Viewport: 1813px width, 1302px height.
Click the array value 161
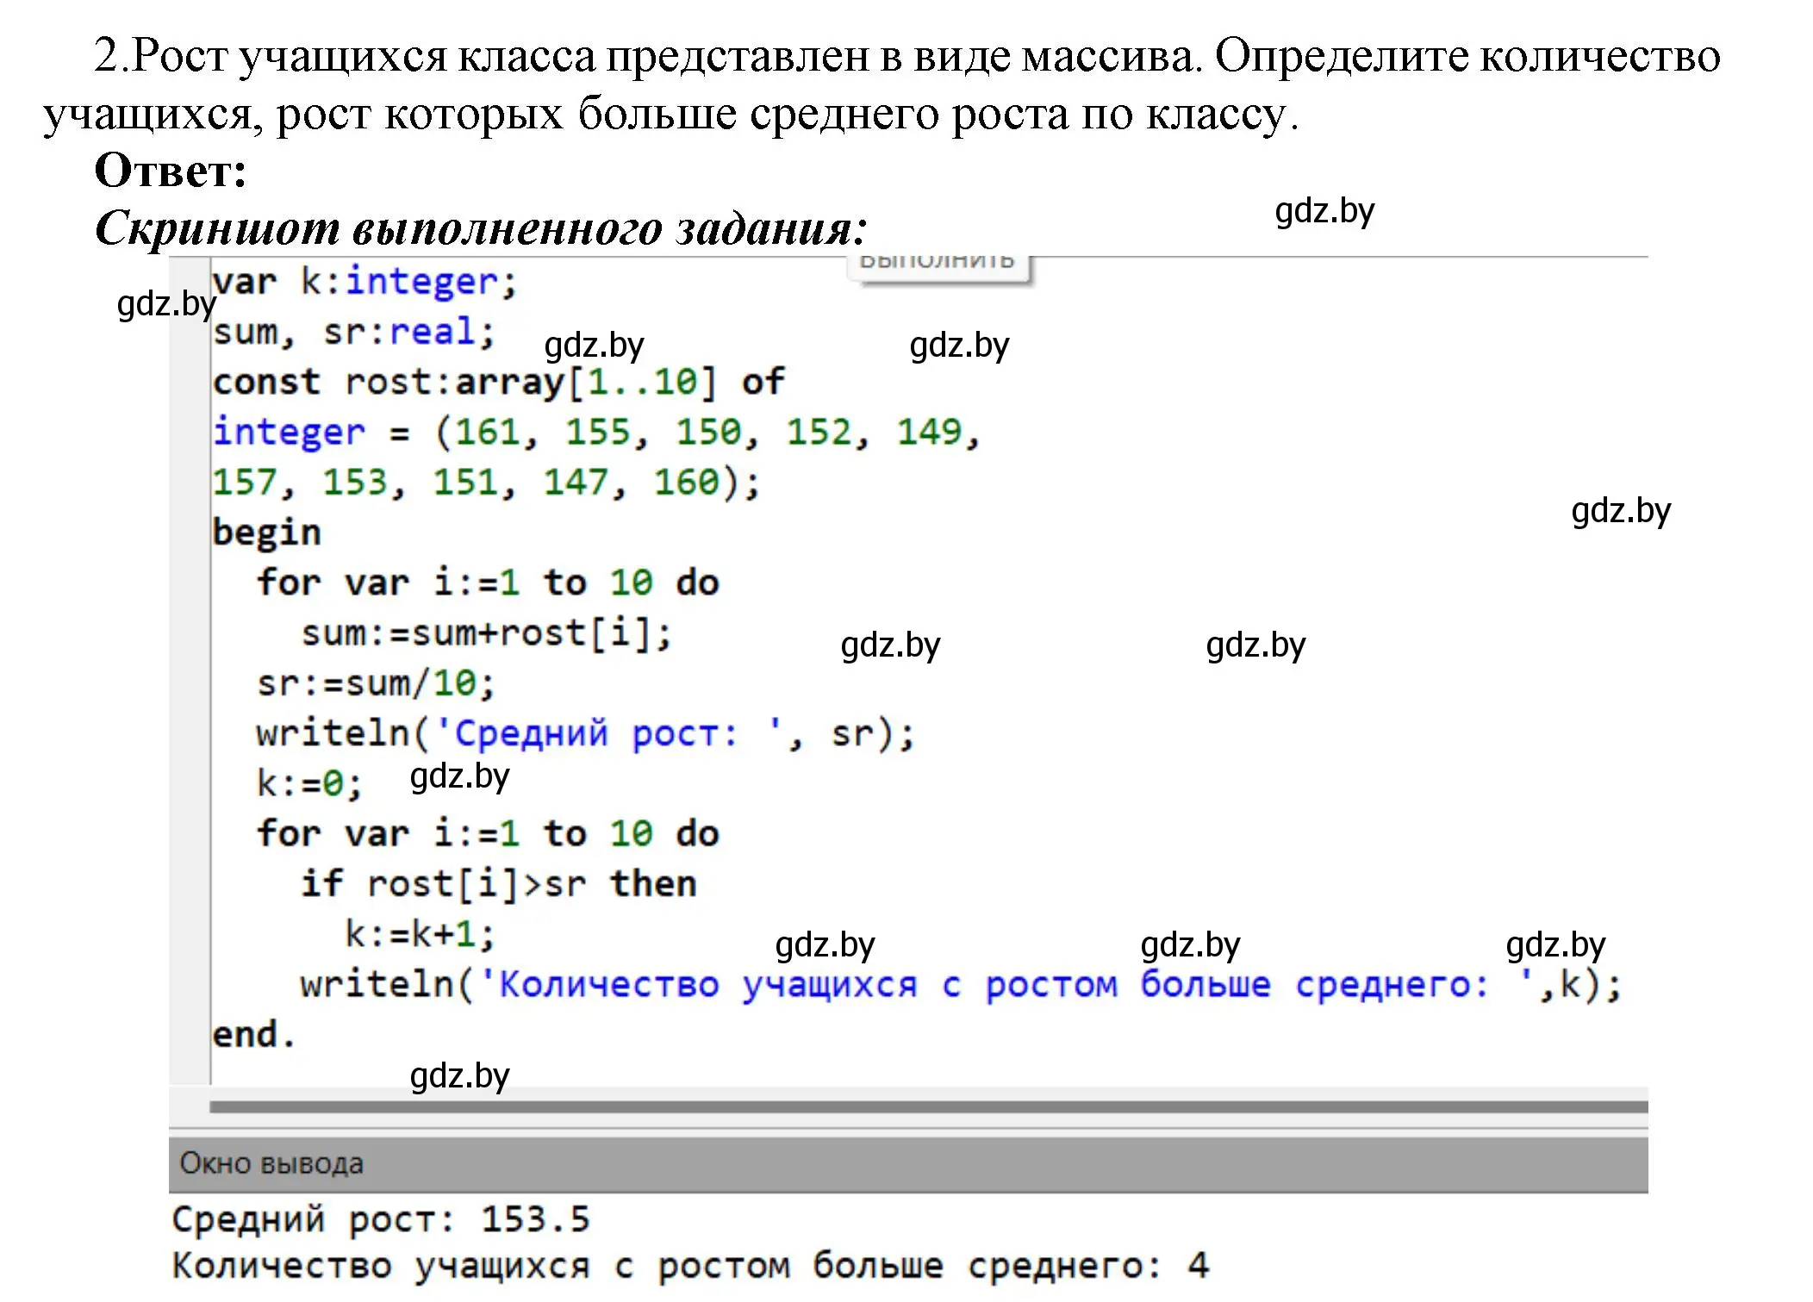[487, 432]
